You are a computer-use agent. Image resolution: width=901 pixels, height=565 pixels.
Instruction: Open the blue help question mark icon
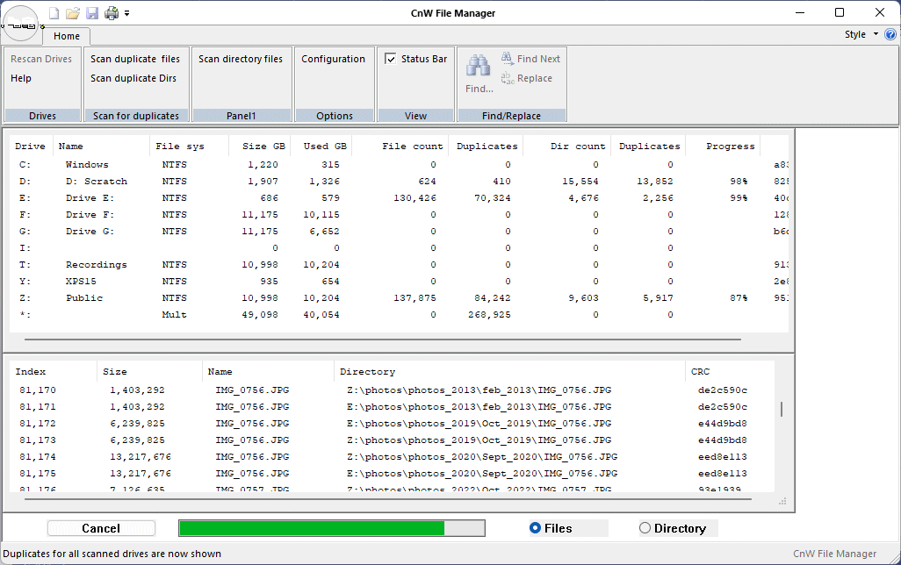(x=890, y=34)
